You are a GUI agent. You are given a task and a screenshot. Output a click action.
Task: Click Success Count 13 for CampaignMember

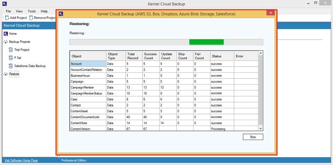click(151, 87)
